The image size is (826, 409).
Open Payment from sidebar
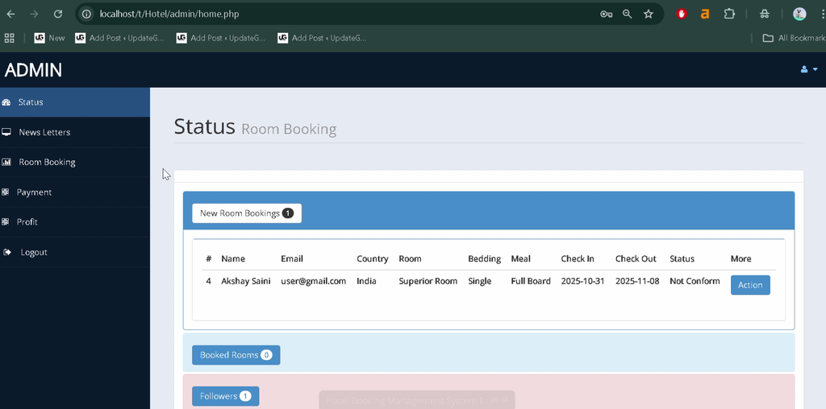point(75,192)
